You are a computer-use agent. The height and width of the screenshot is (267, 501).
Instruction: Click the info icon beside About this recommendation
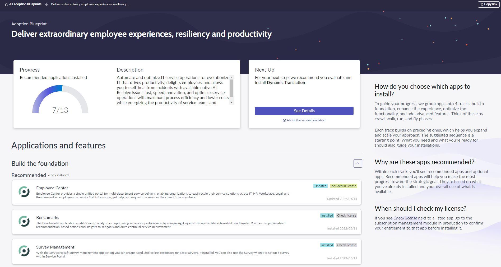(284, 120)
